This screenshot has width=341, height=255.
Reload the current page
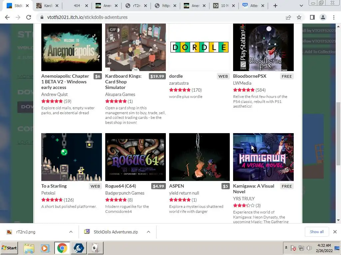(29, 17)
